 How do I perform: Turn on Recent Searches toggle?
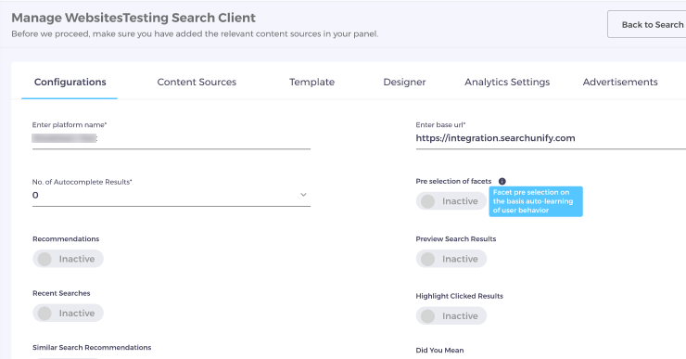click(68, 313)
